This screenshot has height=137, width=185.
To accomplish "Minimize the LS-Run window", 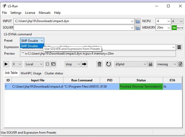I will click(x=157, y=6).
